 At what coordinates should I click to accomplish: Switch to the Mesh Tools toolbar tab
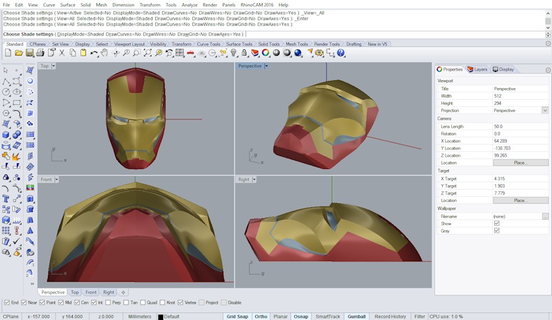tap(296, 44)
